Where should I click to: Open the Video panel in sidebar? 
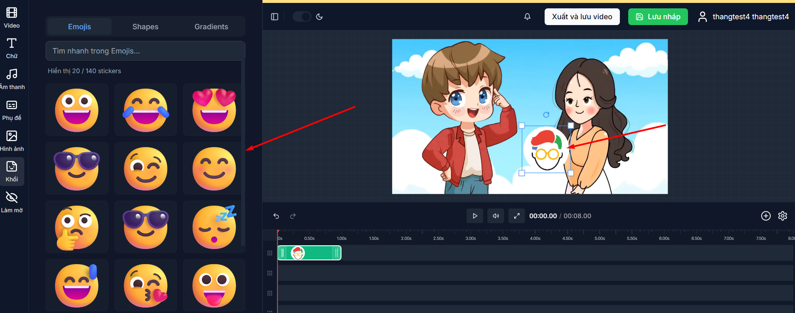(x=12, y=18)
